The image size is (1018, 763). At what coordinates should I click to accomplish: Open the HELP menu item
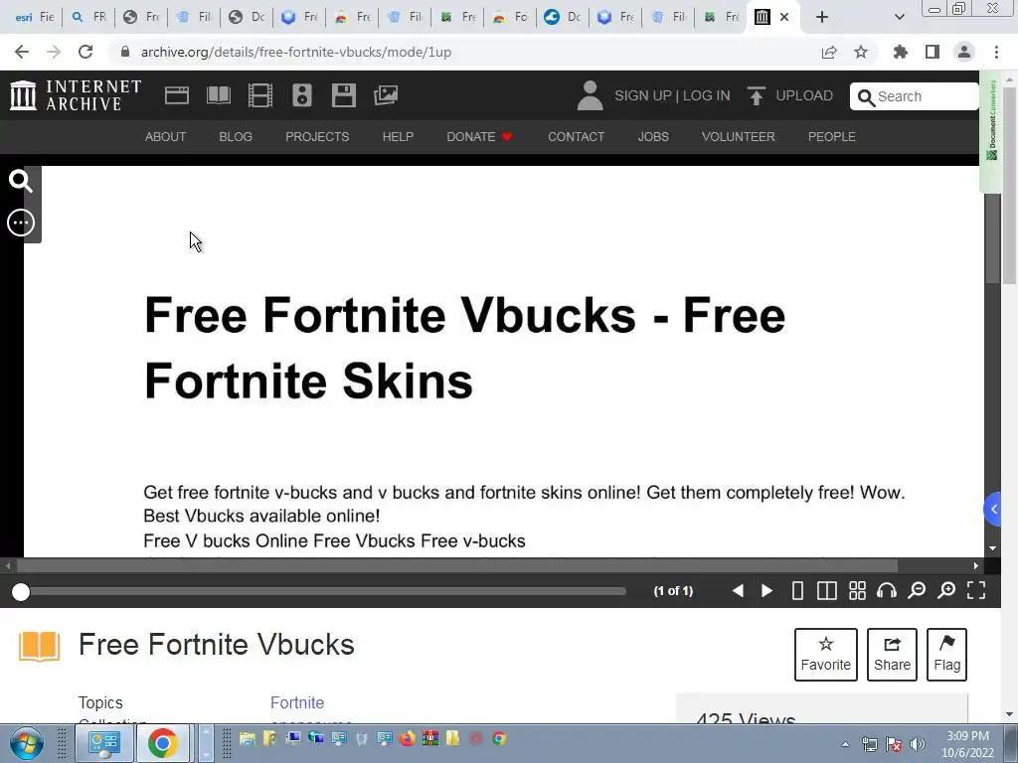398,137
